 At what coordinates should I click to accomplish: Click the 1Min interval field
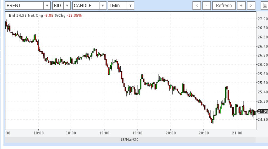coord(117,6)
